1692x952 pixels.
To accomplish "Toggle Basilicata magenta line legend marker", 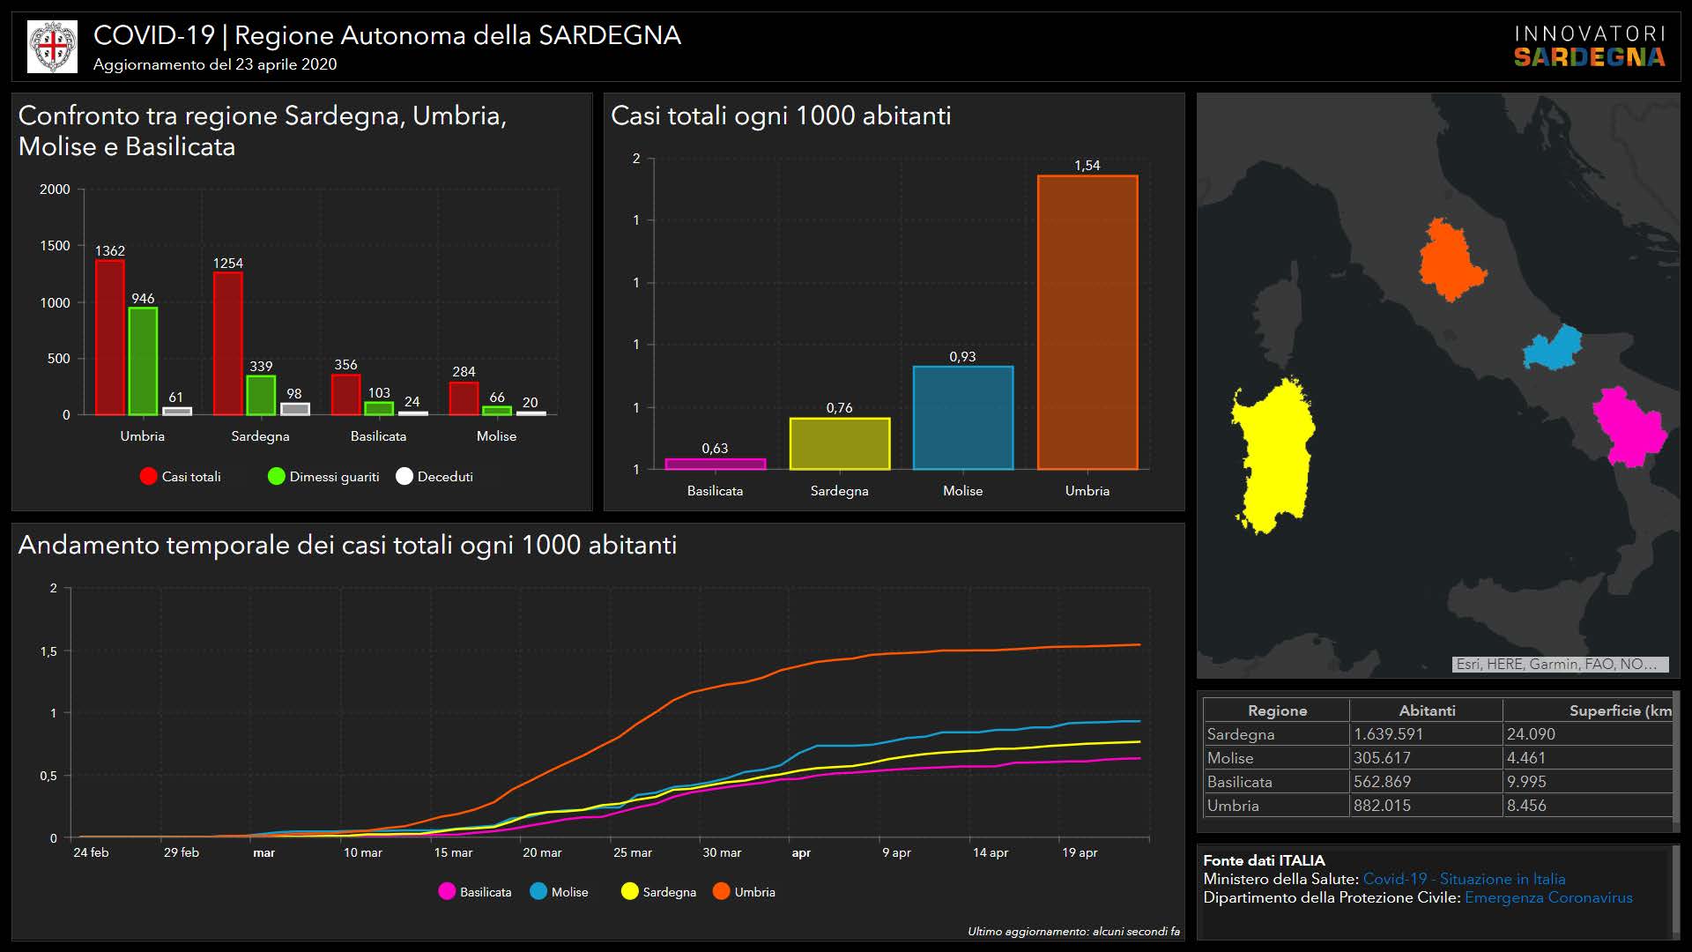I will tap(447, 892).
